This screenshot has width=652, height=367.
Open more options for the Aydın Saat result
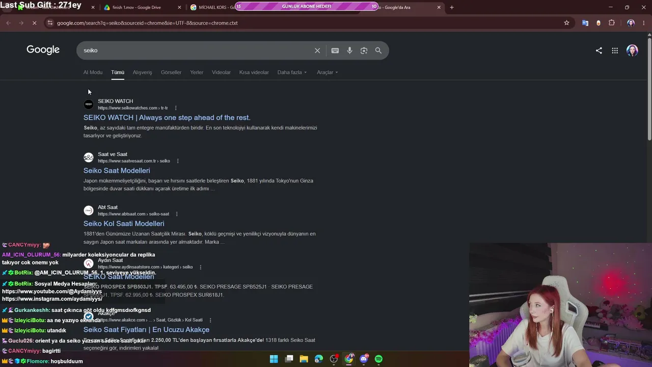click(x=201, y=267)
